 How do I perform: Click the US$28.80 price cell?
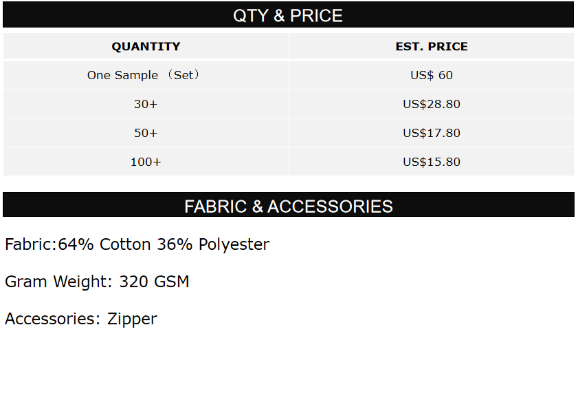(432, 104)
